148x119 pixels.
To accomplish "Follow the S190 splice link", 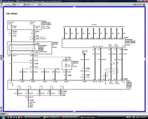I will [58, 69].
